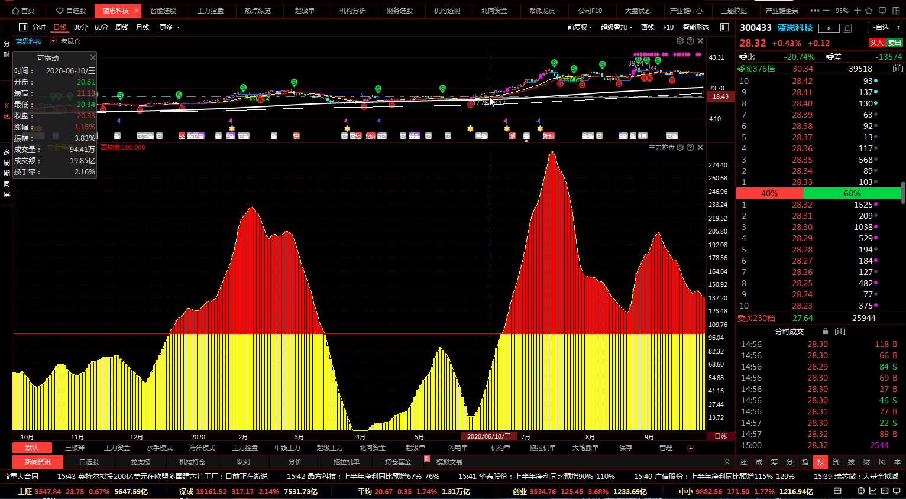Click the price alert bell icon
The image size is (906, 499).
point(847,28)
